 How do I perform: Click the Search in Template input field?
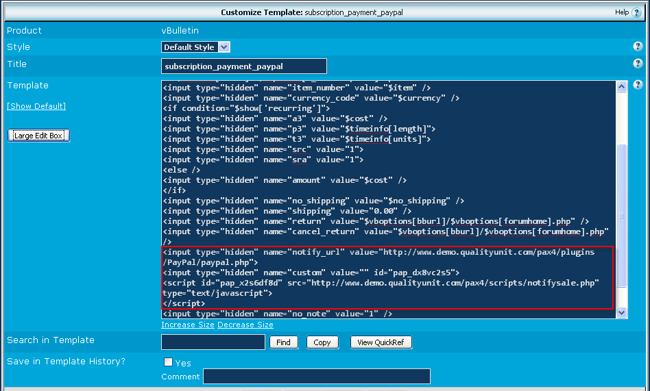point(213,342)
